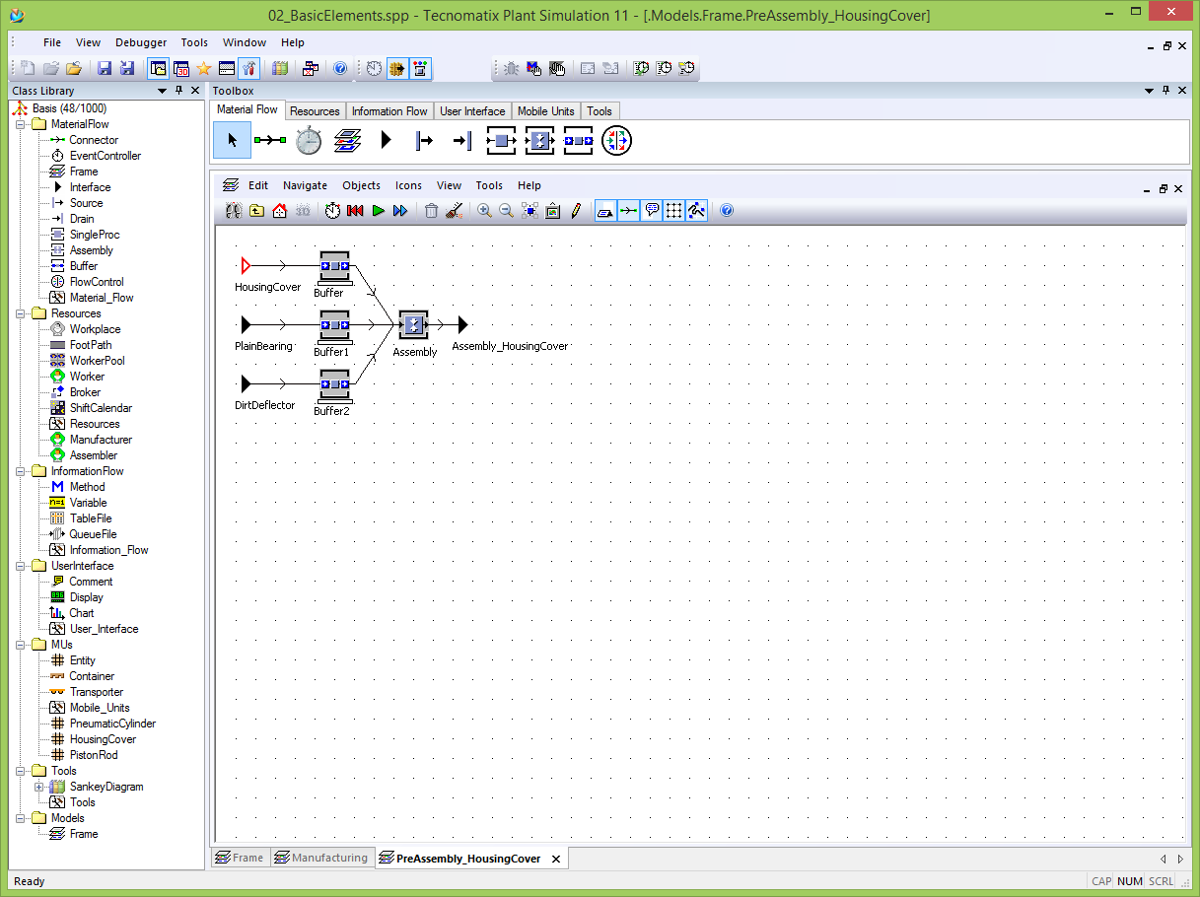Screen dimensions: 1200x897
Task: Open the main toolbar Help icon
Action: [340, 69]
